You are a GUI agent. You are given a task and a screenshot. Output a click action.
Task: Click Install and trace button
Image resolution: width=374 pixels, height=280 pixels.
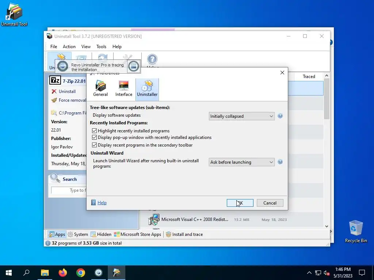(184, 234)
